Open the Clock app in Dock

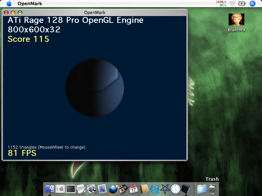click(x=176, y=189)
